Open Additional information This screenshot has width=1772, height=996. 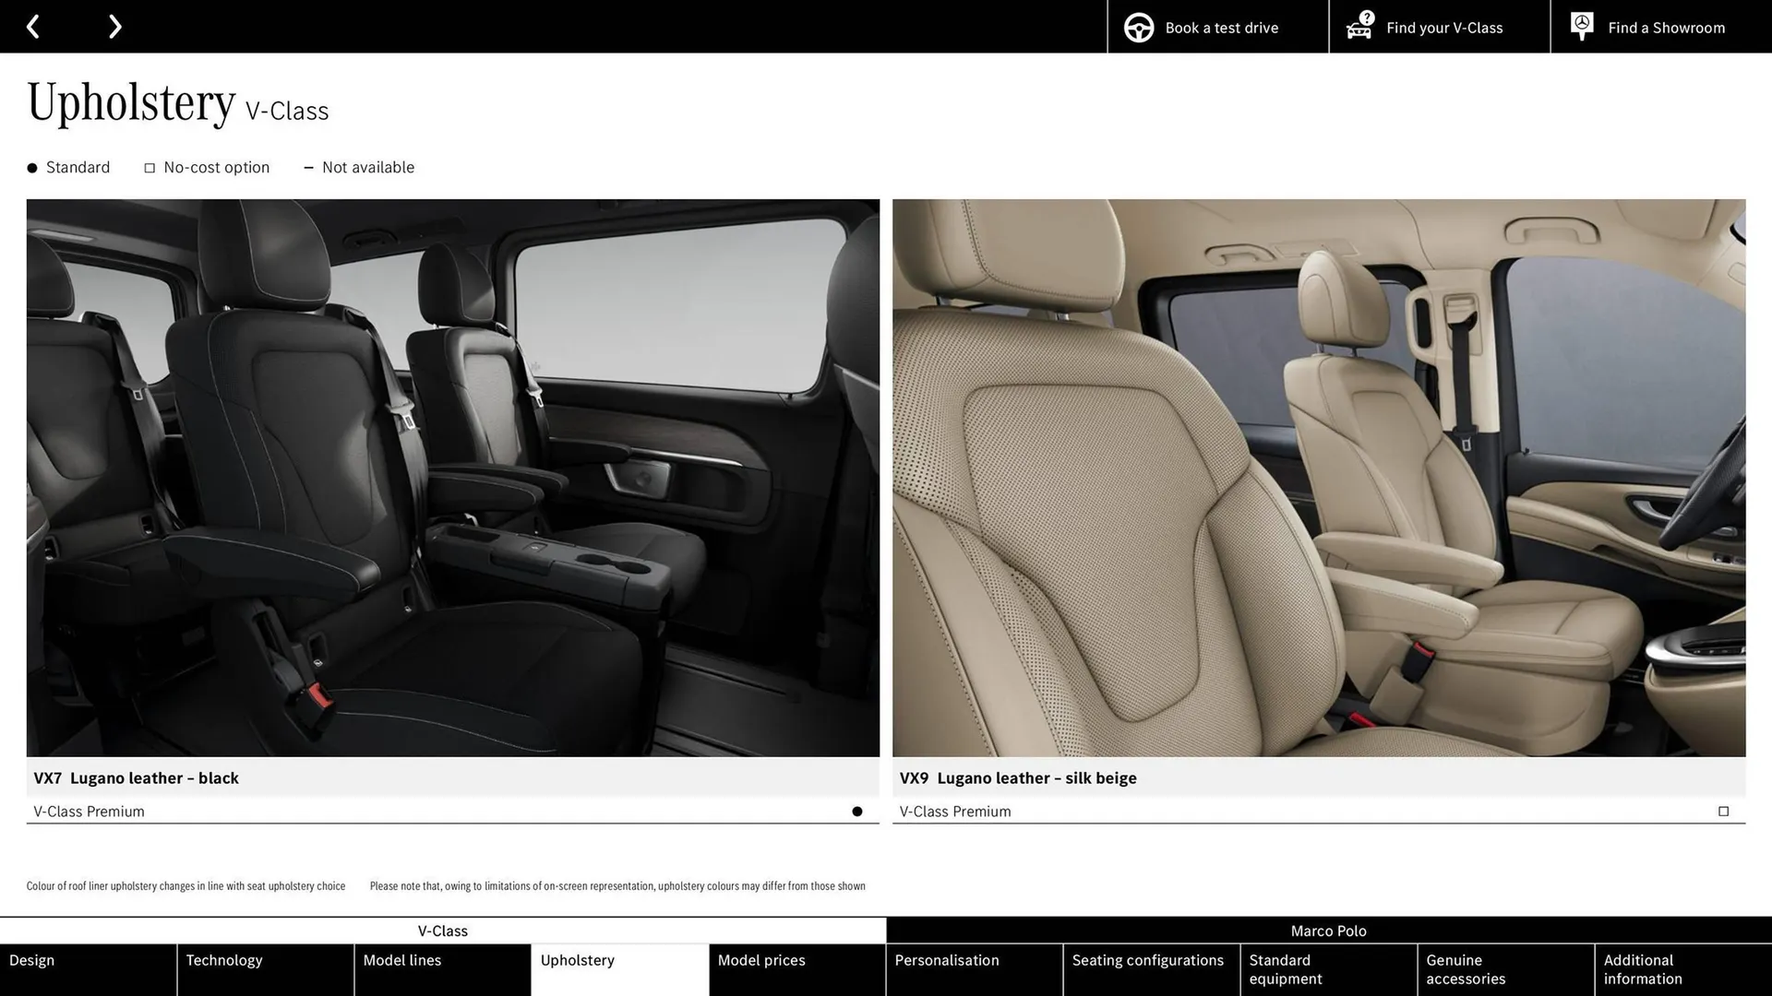coord(1643,969)
